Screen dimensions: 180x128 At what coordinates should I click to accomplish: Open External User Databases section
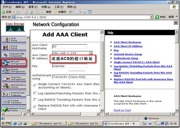(x=14, y=94)
